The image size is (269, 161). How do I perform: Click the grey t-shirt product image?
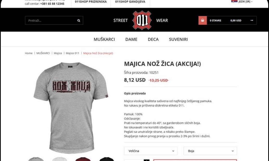click(x=71, y=108)
